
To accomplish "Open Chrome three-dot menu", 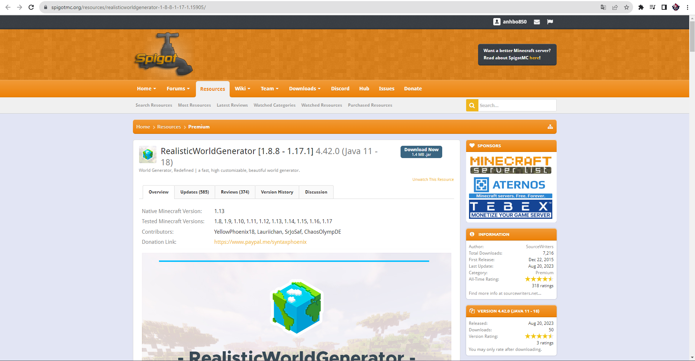I will pos(687,7).
